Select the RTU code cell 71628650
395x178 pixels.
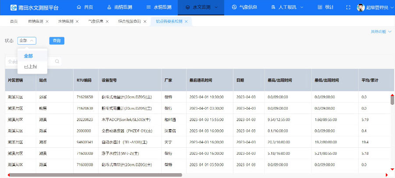coord(85,97)
